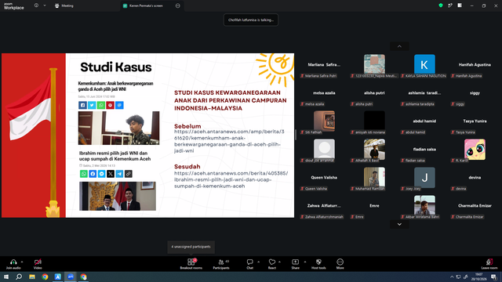
Task: Click the Zoom Workplace logo
Action: tap(14, 6)
